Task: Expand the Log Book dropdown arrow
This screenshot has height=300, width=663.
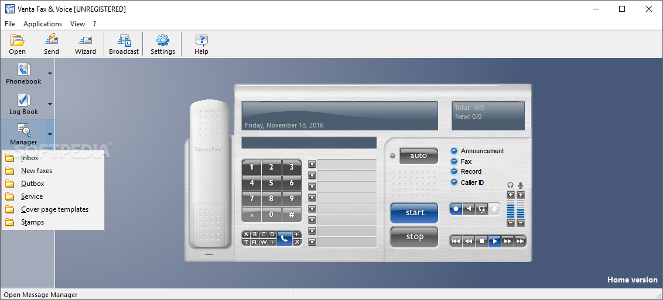Action: (50, 104)
